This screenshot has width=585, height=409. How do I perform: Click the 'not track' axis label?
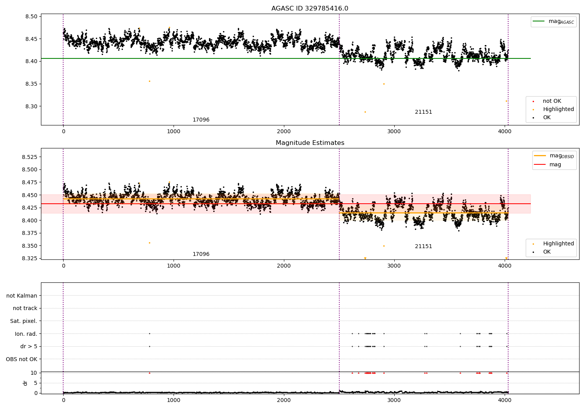point(25,309)
